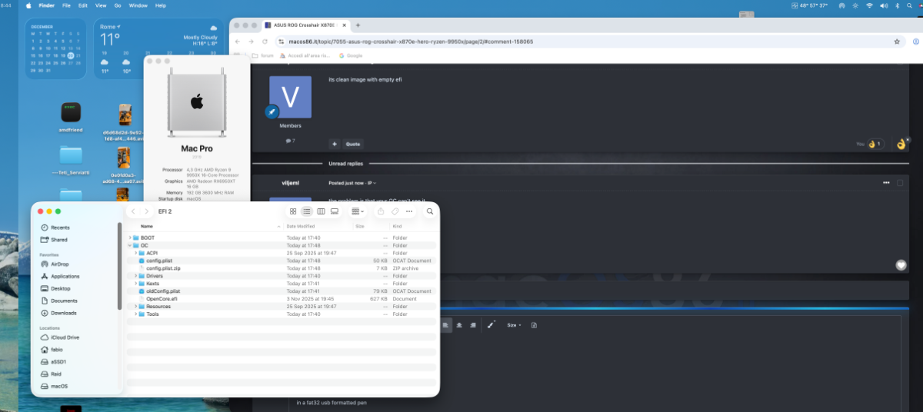
Task: Open the Finder menu in menu bar
Action: pos(46,5)
